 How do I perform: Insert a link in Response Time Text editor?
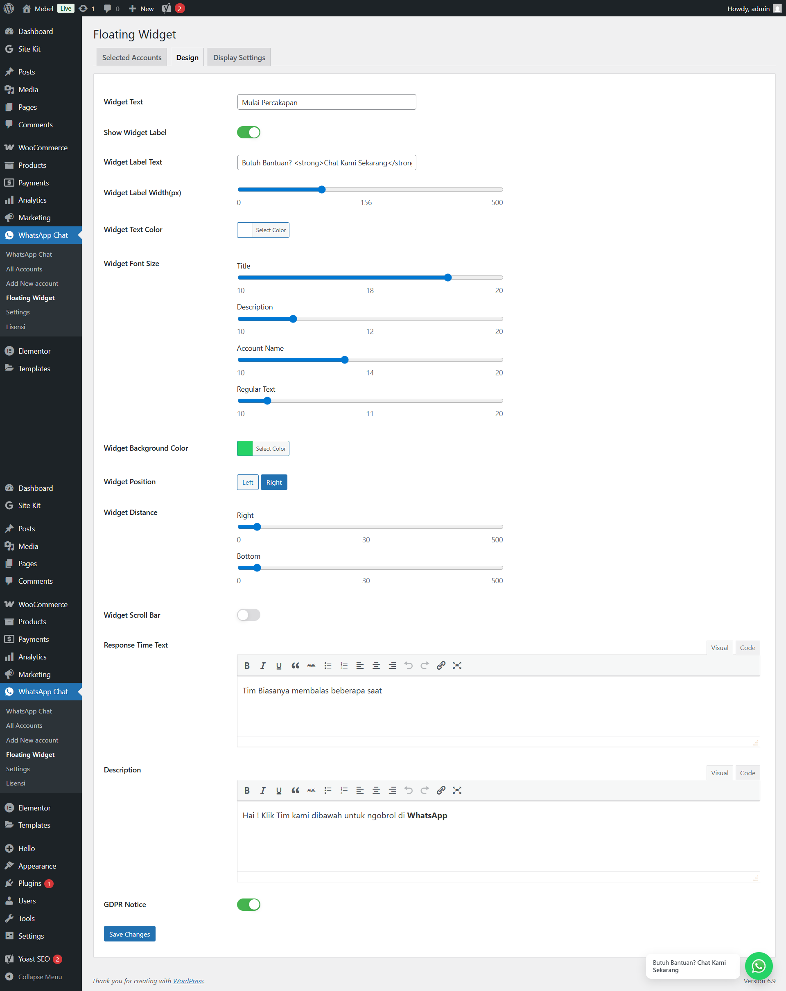coord(441,665)
